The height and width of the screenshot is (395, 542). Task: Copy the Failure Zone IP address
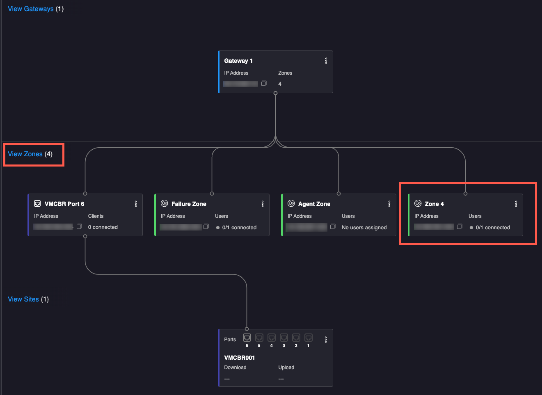[206, 227]
